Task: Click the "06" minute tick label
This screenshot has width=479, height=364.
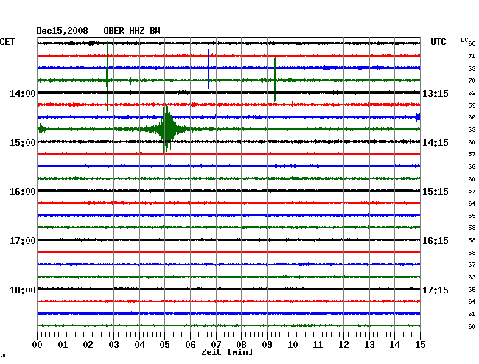Action: (x=190, y=345)
